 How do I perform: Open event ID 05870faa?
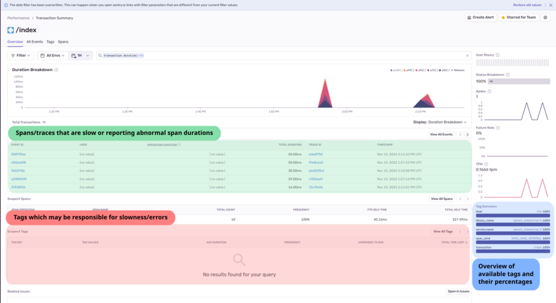(x=19, y=154)
